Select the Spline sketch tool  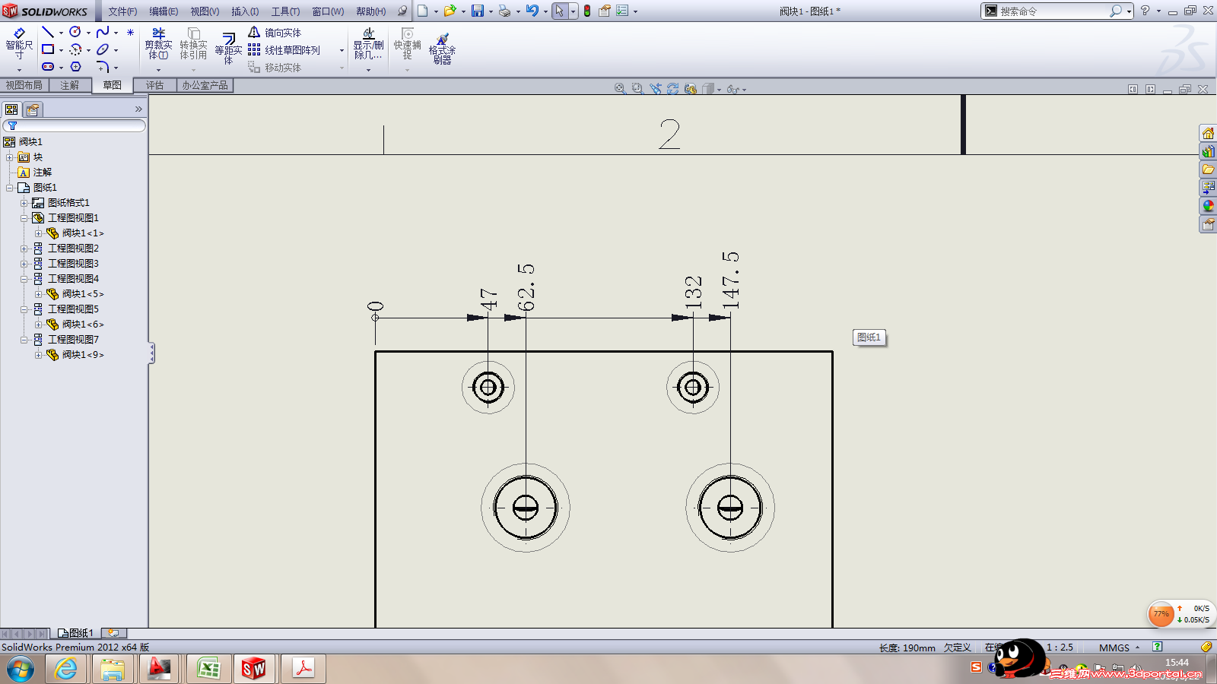103,32
